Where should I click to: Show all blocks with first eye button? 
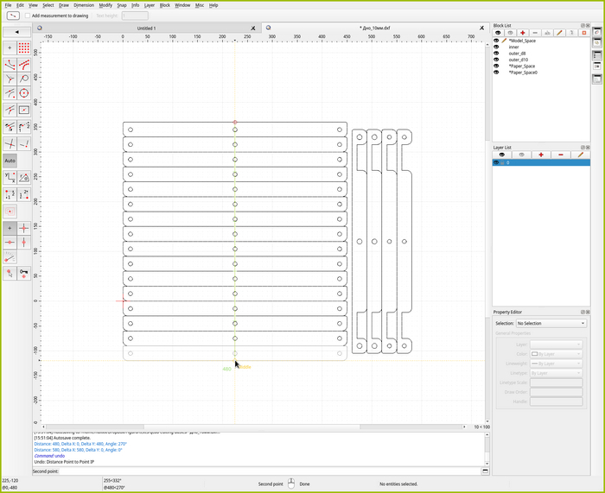[x=498, y=33]
